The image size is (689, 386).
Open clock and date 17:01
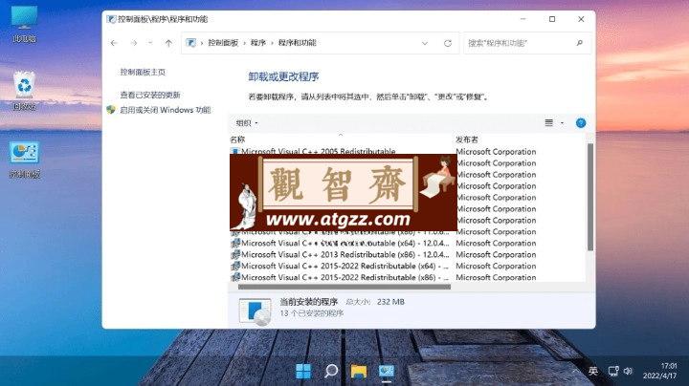(659, 371)
